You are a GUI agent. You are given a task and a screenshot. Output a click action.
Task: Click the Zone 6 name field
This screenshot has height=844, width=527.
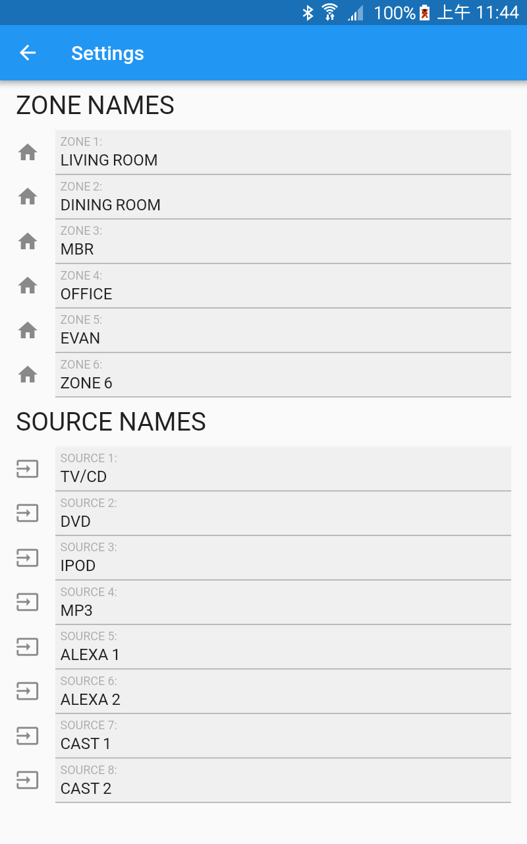(283, 375)
